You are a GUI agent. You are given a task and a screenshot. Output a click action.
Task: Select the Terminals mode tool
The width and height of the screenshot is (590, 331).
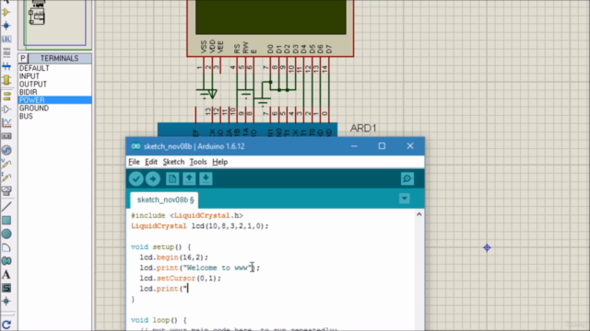click(6, 96)
